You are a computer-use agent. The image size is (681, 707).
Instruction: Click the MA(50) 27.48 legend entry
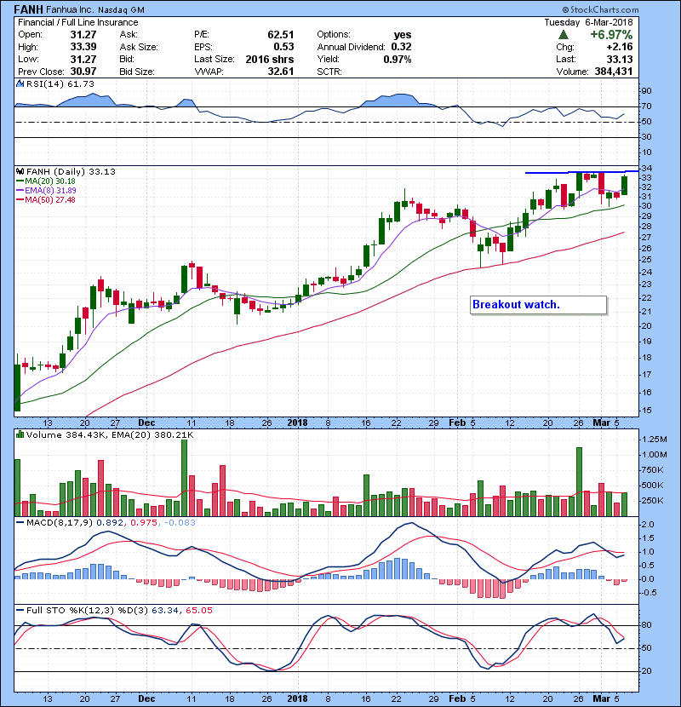pyautogui.click(x=46, y=199)
